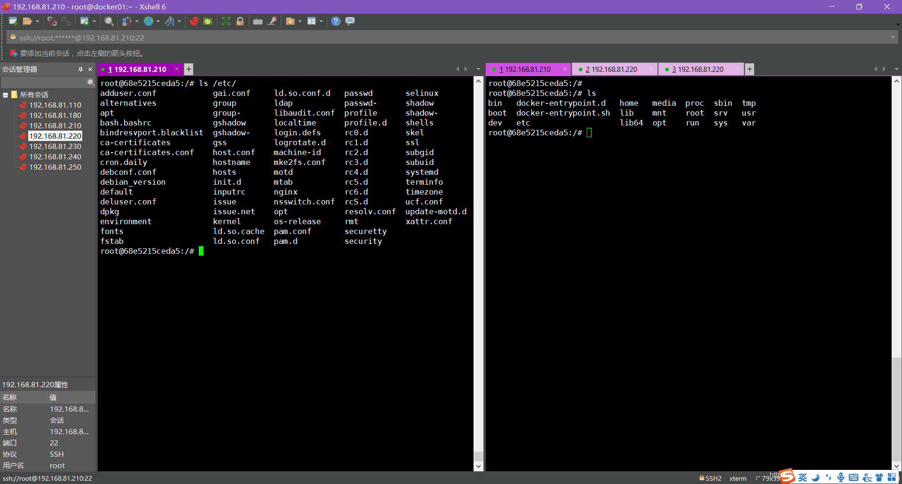Expand the color scheme dropdown arrow

pyautogui.click(x=137, y=21)
